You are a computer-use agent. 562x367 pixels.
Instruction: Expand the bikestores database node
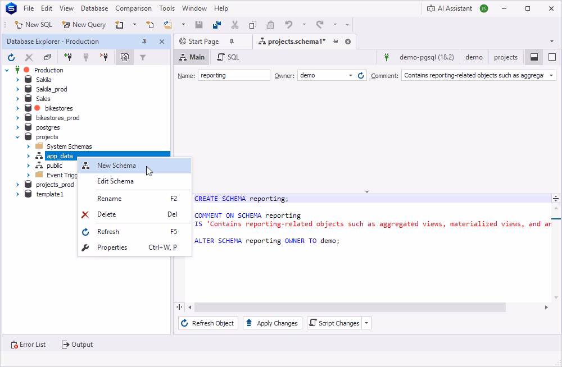[x=17, y=108]
